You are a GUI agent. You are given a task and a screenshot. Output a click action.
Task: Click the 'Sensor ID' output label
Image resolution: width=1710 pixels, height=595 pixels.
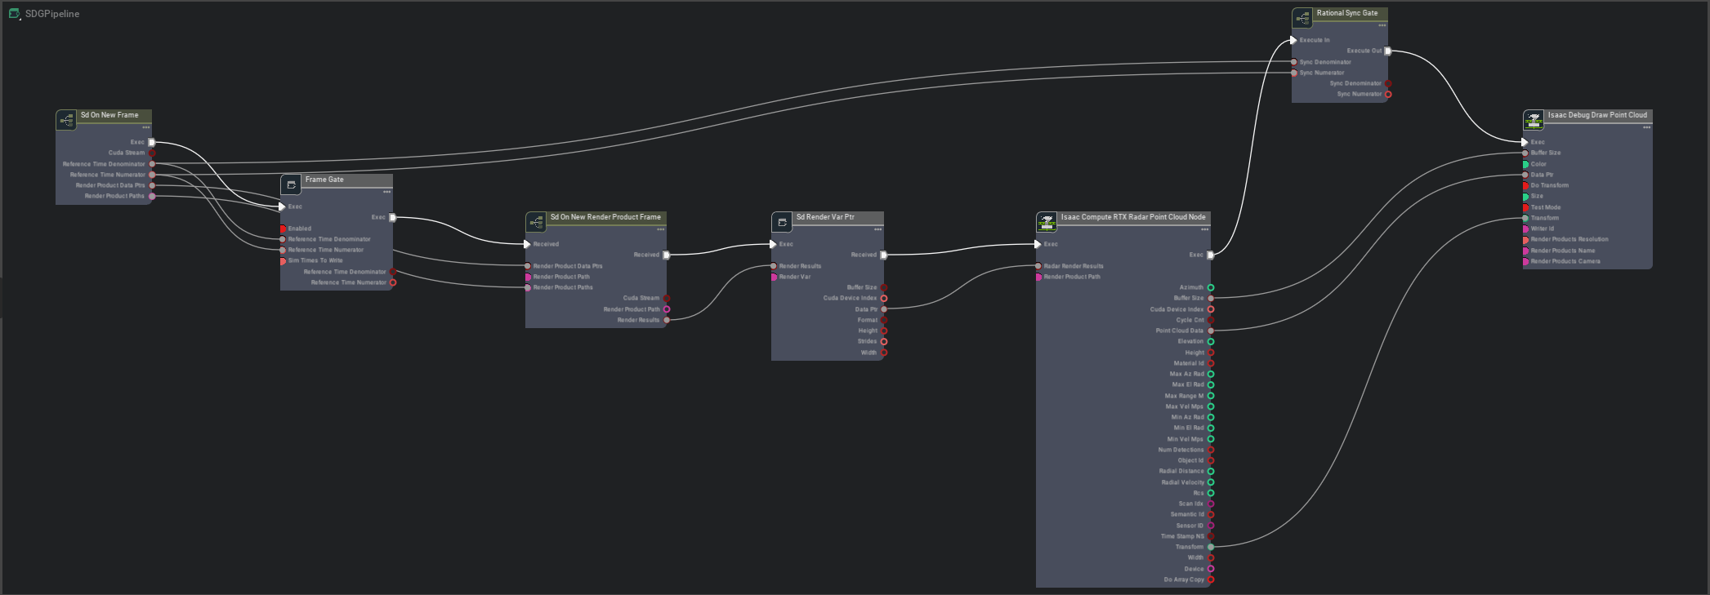point(1190,526)
